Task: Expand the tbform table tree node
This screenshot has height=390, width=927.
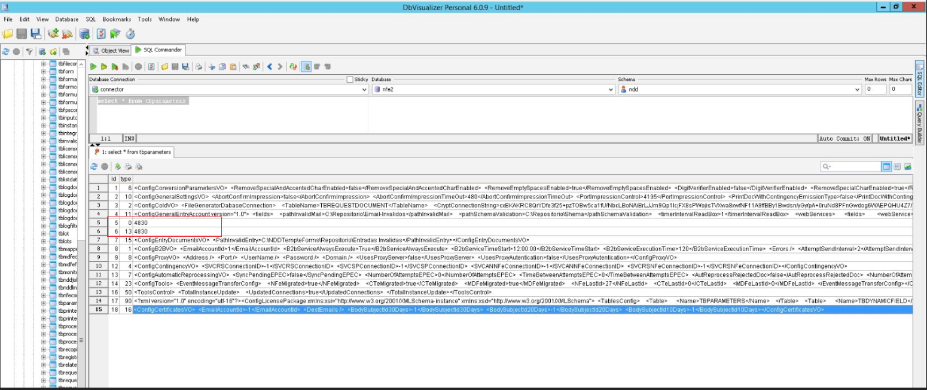Action: pyautogui.click(x=44, y=71)
